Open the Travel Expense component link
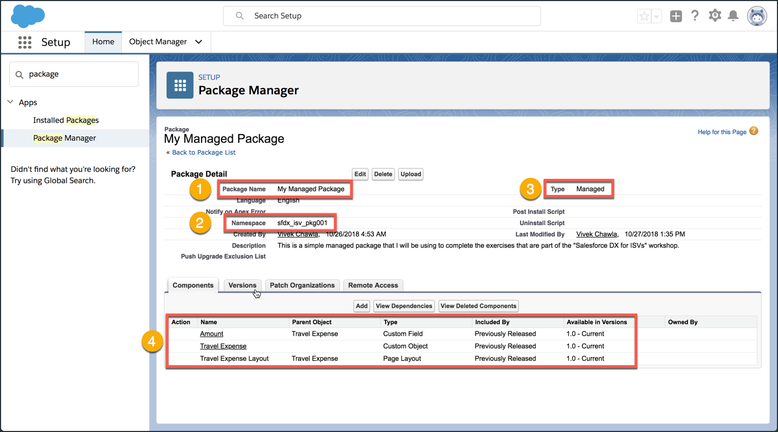Screen dimensions: 778x432 click(223, 346)
